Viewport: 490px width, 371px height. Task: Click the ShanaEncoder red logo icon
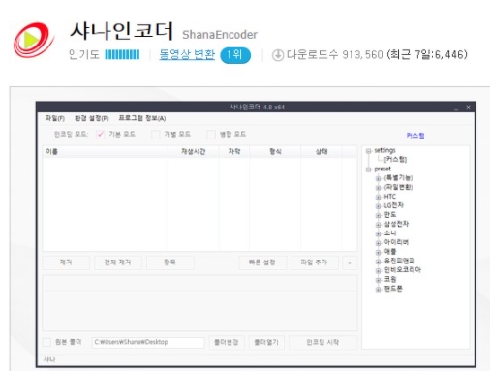coord(34,40)
